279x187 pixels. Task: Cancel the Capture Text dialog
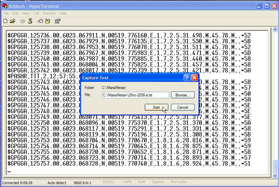pyautogui.click(x=182, y=107)
